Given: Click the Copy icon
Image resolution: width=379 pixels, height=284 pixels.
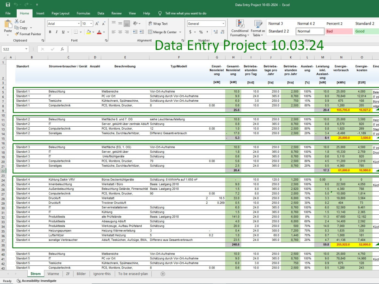Looking at the screenshot, I should pyautogui.click(x=16, y=28).
